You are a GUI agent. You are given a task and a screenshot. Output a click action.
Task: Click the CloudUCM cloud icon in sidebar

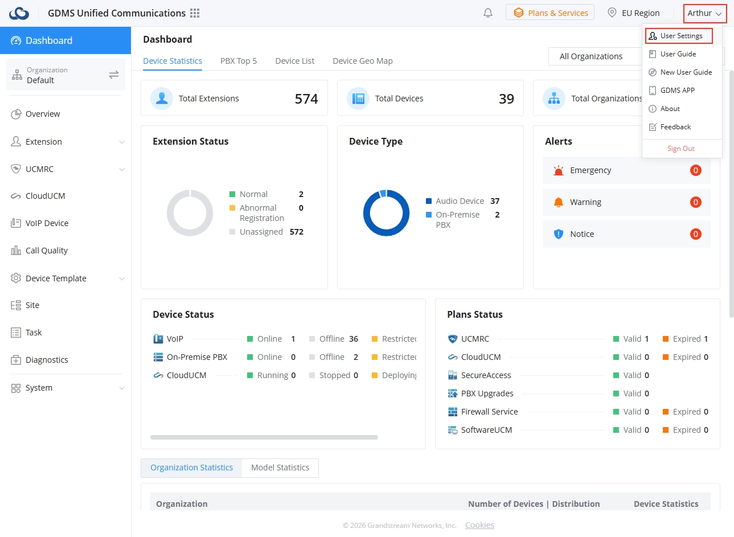pyautogui.click(x=16, y=196)
